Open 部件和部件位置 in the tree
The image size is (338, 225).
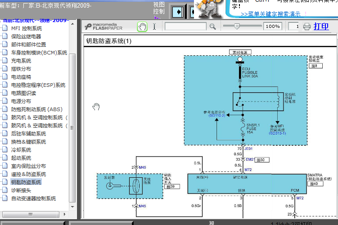tap(28, 45)
